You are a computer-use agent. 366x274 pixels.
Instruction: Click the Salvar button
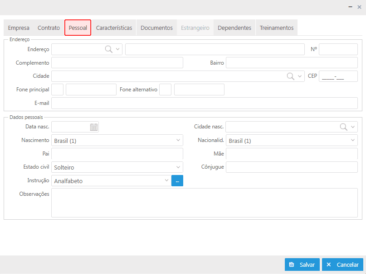pyautogui.click(x=302, y=265)
